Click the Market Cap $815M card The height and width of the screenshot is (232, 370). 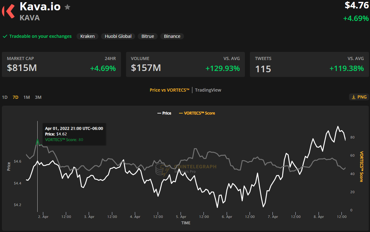61,64
